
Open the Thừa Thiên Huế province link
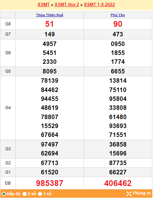tap(50, 15)
